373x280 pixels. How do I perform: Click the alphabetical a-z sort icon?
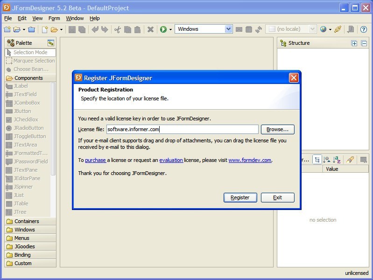coord(337,160)
